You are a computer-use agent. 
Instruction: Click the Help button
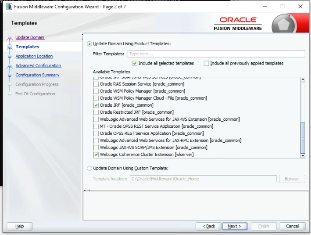tap(19, 226)
